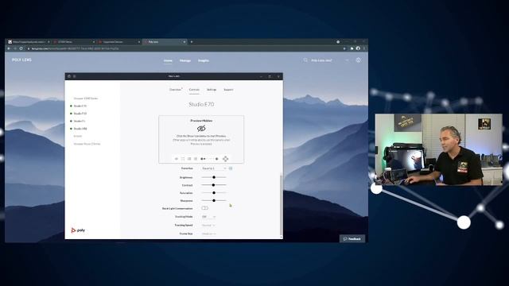Open the Favorites dropdown
The image size is (509, 286).
[214, 168]
